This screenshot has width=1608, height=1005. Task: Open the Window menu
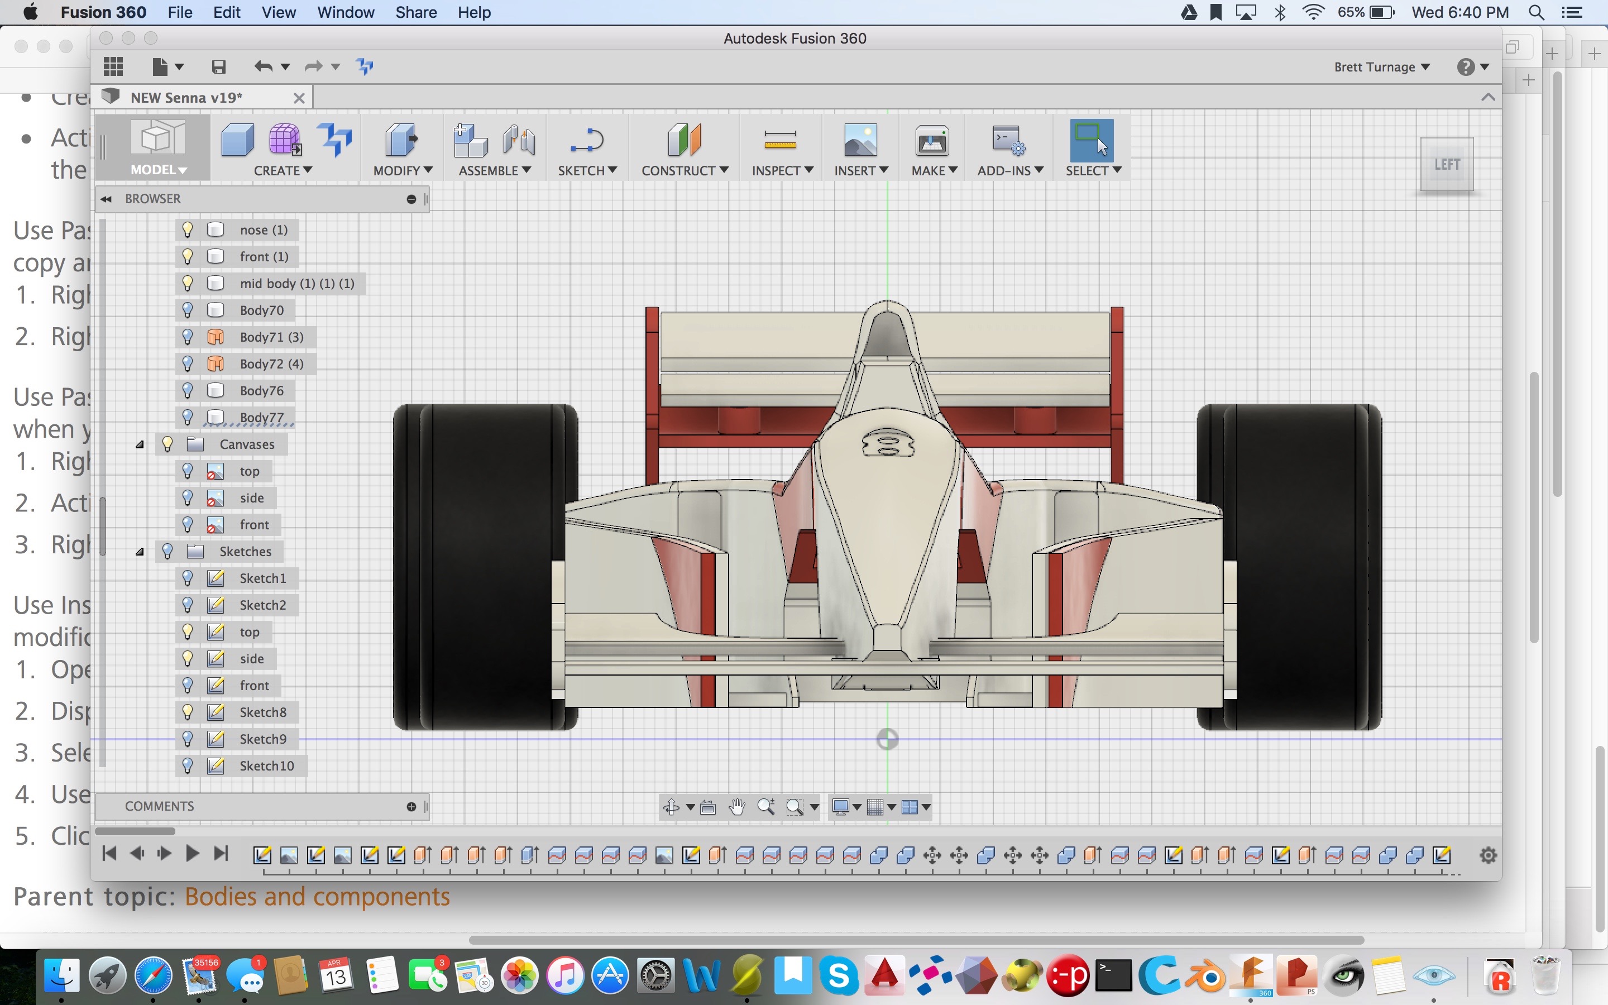pos(346,12)
